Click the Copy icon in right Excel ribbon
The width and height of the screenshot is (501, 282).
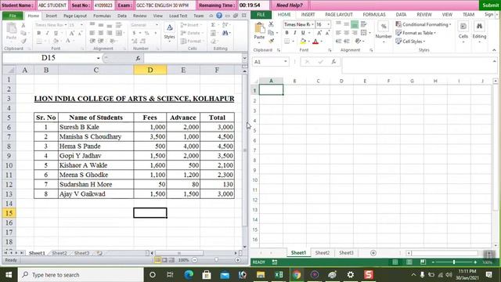pyautogui.click(x=271, y=33)
